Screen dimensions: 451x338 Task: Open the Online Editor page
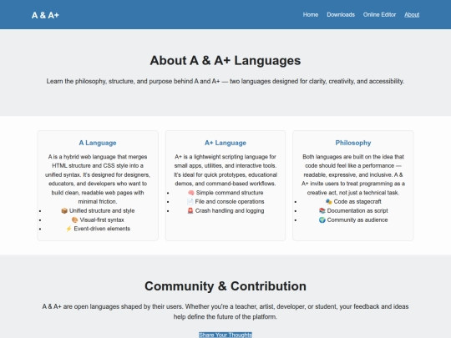click(379, 15)
